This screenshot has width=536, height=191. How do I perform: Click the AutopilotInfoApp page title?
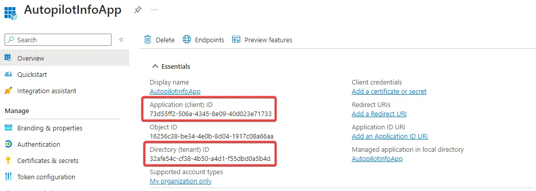point(72,10)
